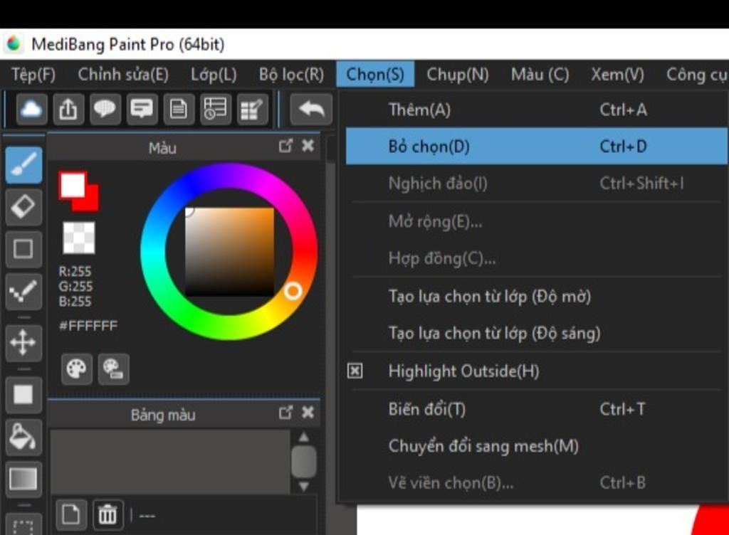
Task: Open the Tệp(F) menu
Action: click(33, 74)
